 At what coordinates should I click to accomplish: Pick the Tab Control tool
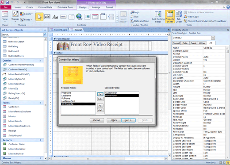click(71, 17)
